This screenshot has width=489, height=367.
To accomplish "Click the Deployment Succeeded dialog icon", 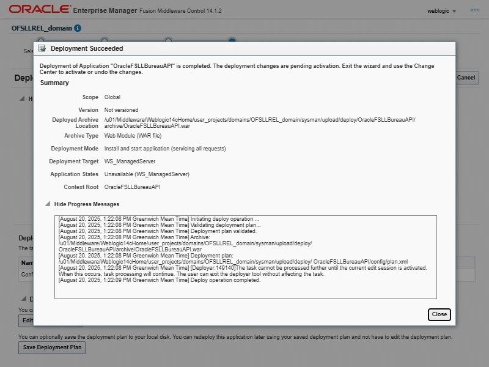I will click(x=42, y=48).
